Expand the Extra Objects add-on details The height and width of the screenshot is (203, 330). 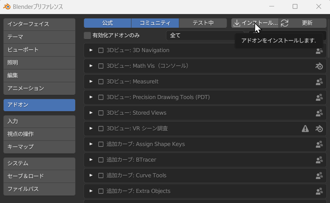[x=91, y=191]
